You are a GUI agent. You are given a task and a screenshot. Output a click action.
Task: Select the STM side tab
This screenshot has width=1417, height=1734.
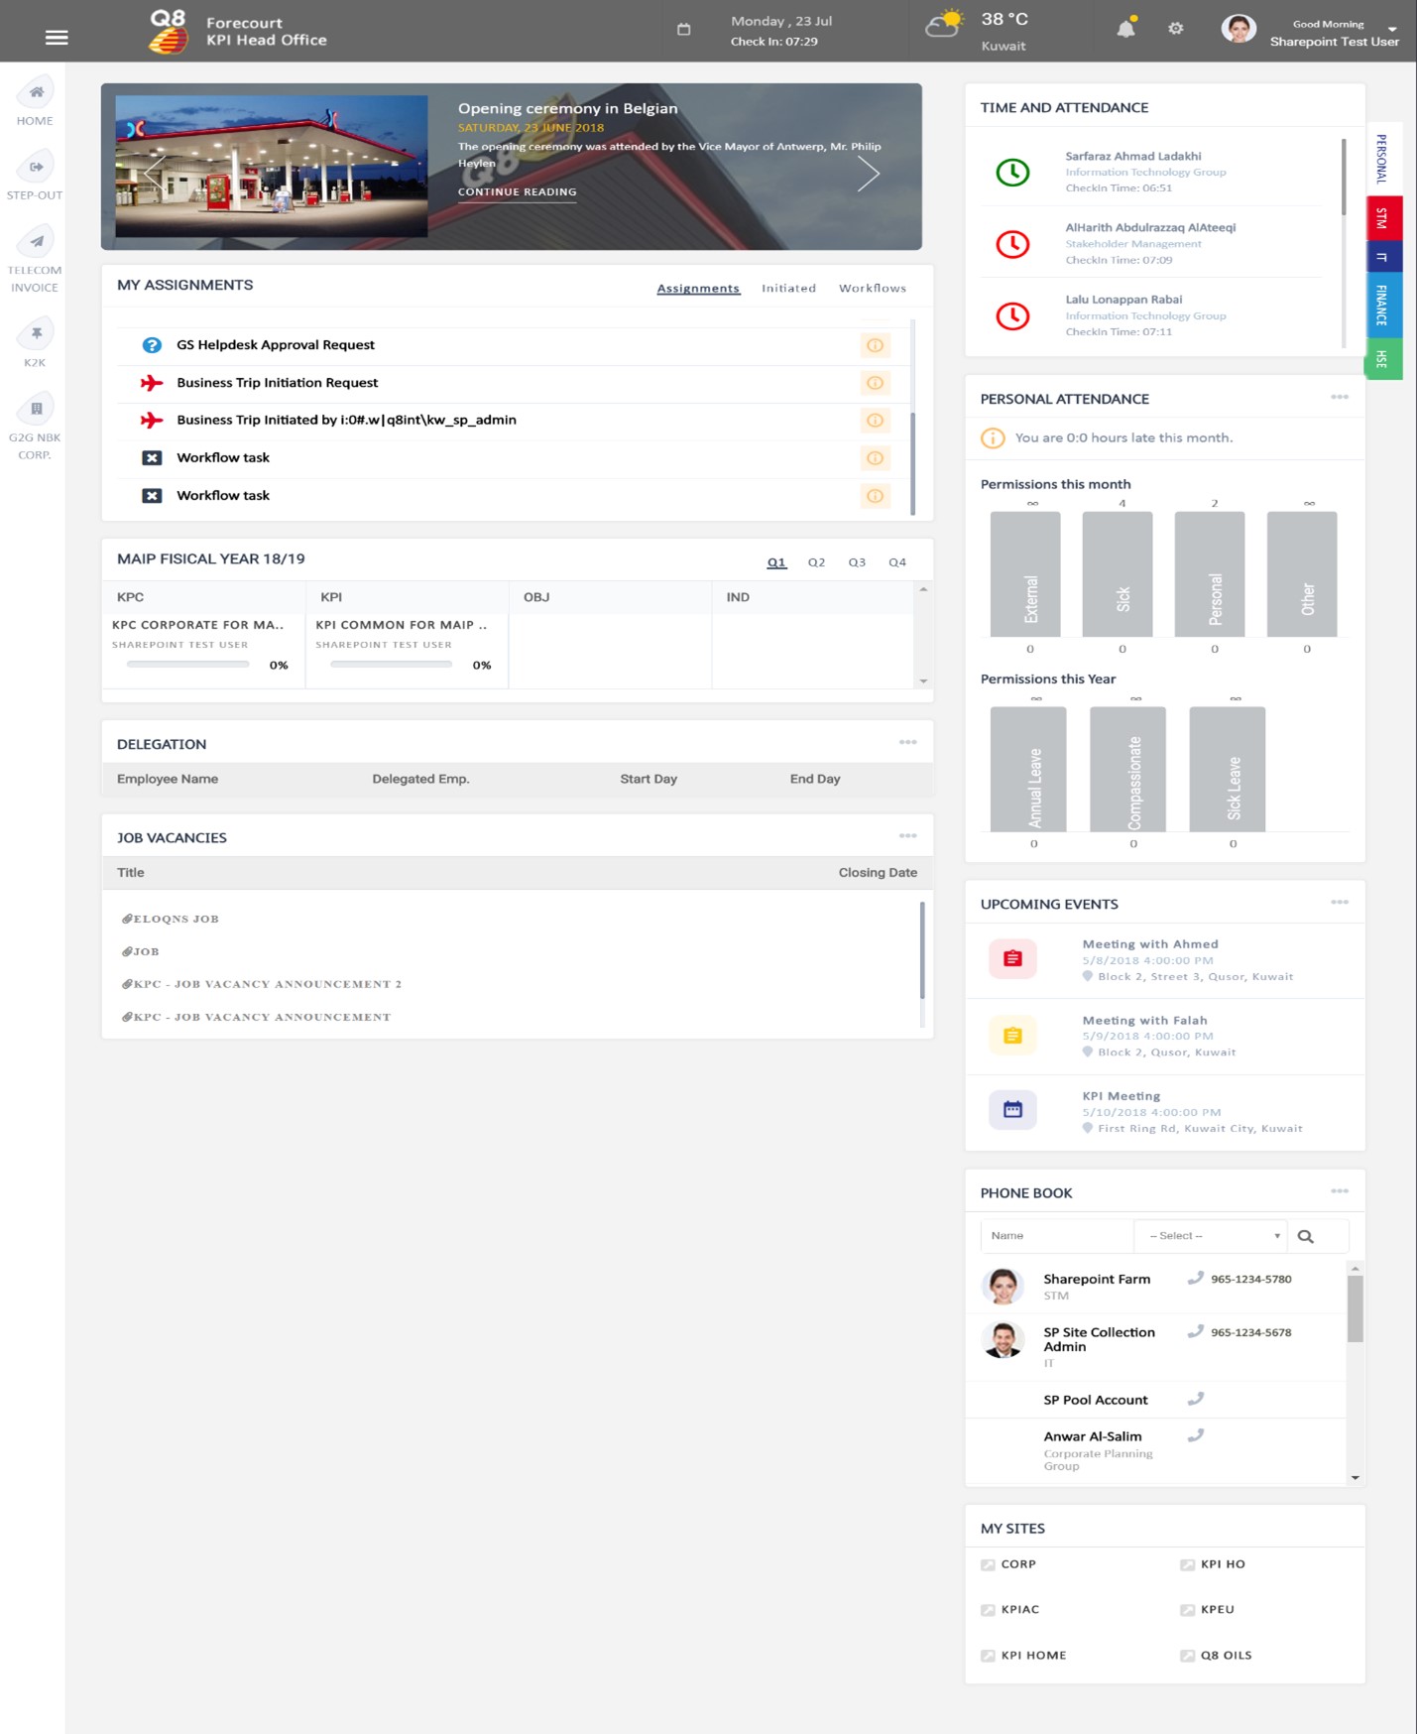(1383, 218)
